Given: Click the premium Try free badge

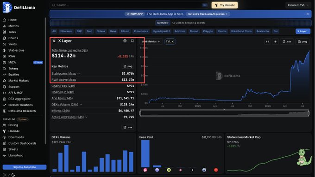Looking at the screenshot, I should [22, 119].
